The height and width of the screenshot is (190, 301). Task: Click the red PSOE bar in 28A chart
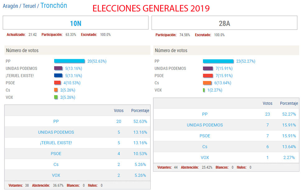208,75
